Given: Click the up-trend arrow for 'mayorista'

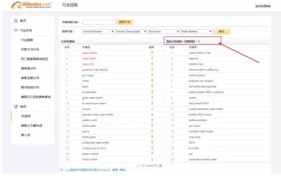Looking at the screenshot, I should point(152,64).
